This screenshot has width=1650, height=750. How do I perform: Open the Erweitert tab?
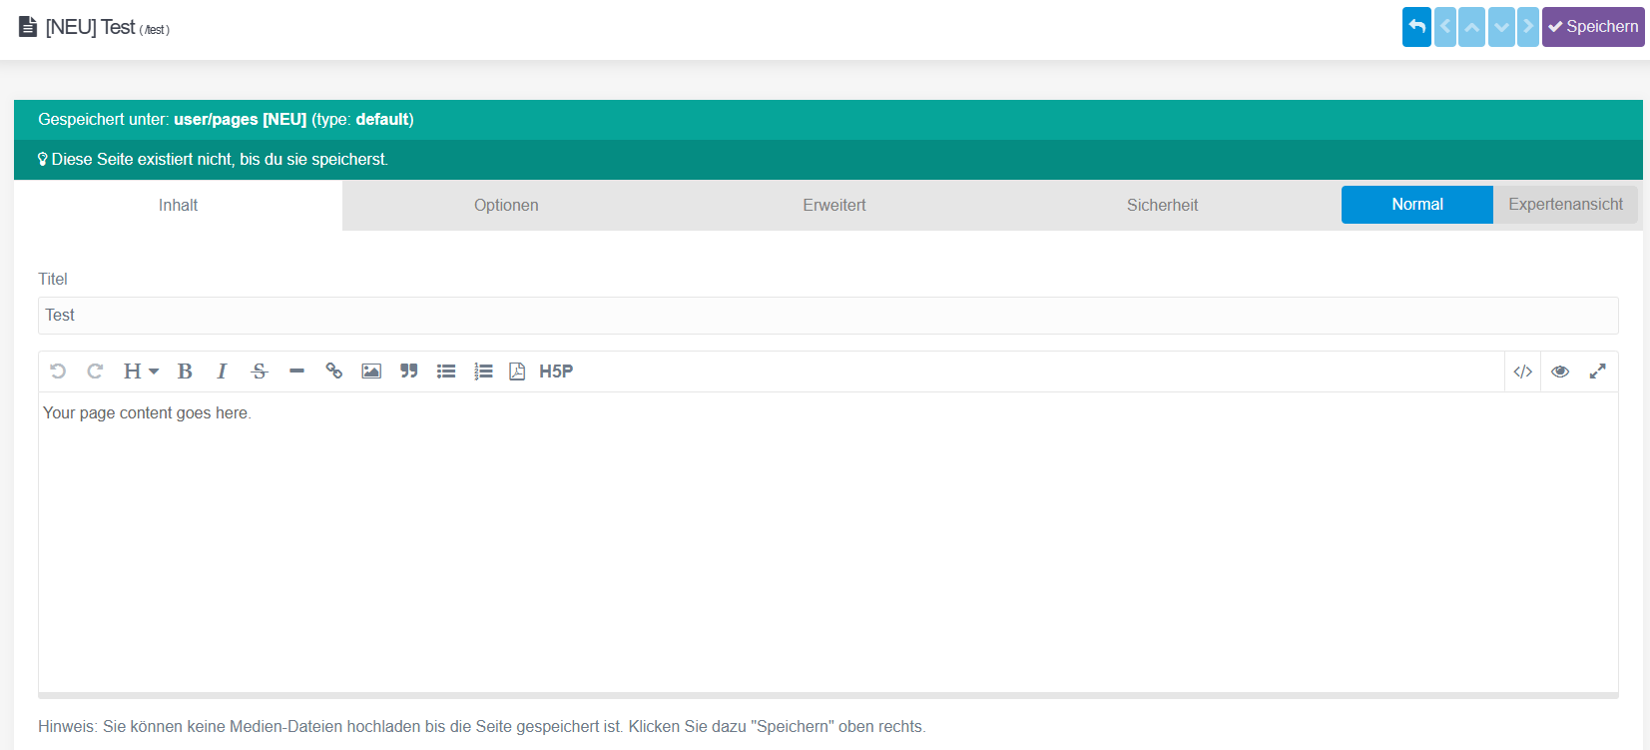pyautogui.click(x=834, y=205)
